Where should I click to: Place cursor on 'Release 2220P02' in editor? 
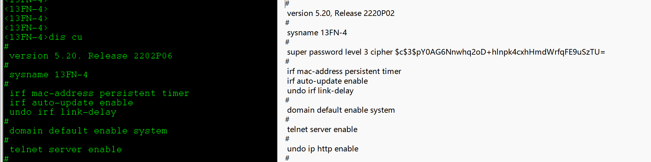[364, 13]
